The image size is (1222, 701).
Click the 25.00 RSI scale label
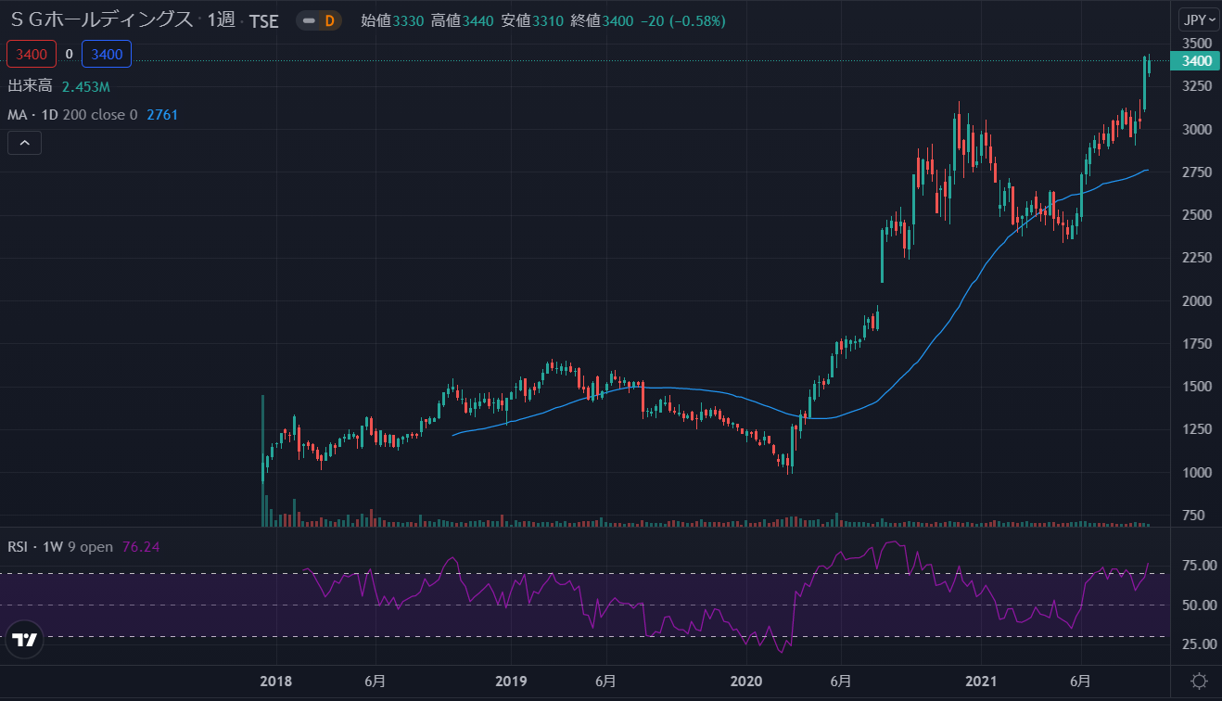pyautogui.click(x=1200, y=644)
